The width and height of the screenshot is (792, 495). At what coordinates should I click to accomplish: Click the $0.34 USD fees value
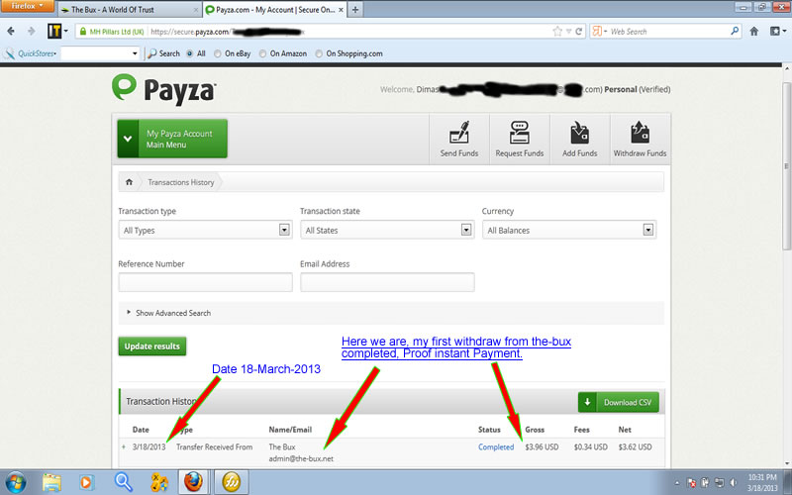[590, 447]
